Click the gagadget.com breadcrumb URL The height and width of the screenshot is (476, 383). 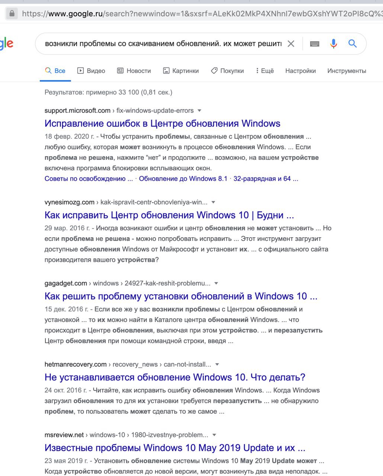click(x=128, y=283)
